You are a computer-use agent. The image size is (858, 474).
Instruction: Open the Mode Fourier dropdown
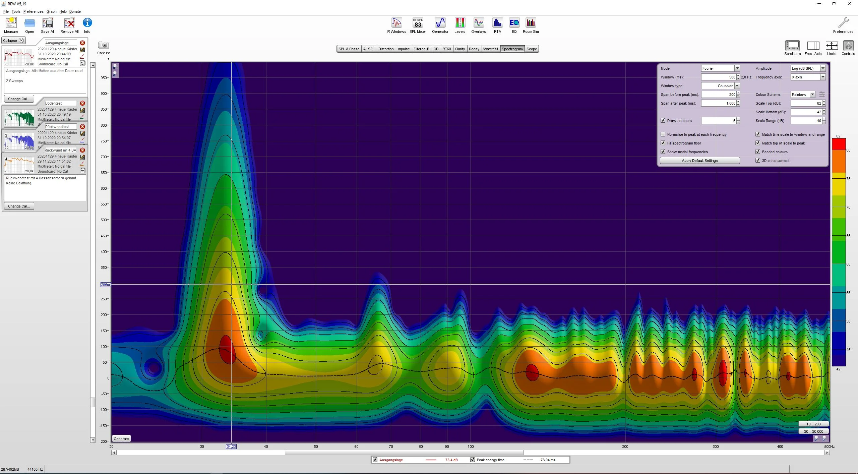[x=720, y=68]
